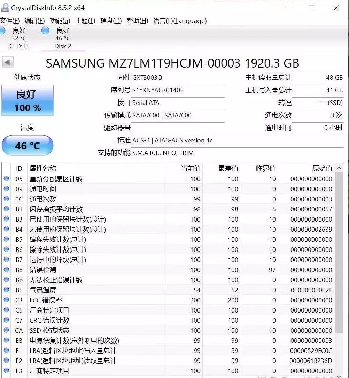This screenshot has width=349, height=378.
Task: Click status dot for attribute C5 row
Action: 6,310
